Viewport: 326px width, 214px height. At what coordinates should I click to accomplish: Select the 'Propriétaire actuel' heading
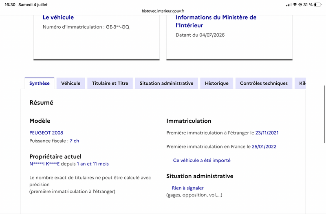pos(55,157)
